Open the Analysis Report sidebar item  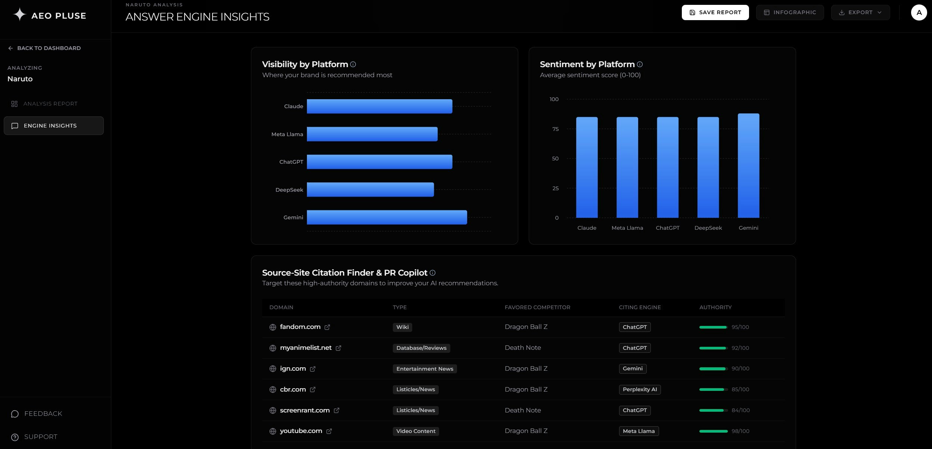click(x=53, y=104)
